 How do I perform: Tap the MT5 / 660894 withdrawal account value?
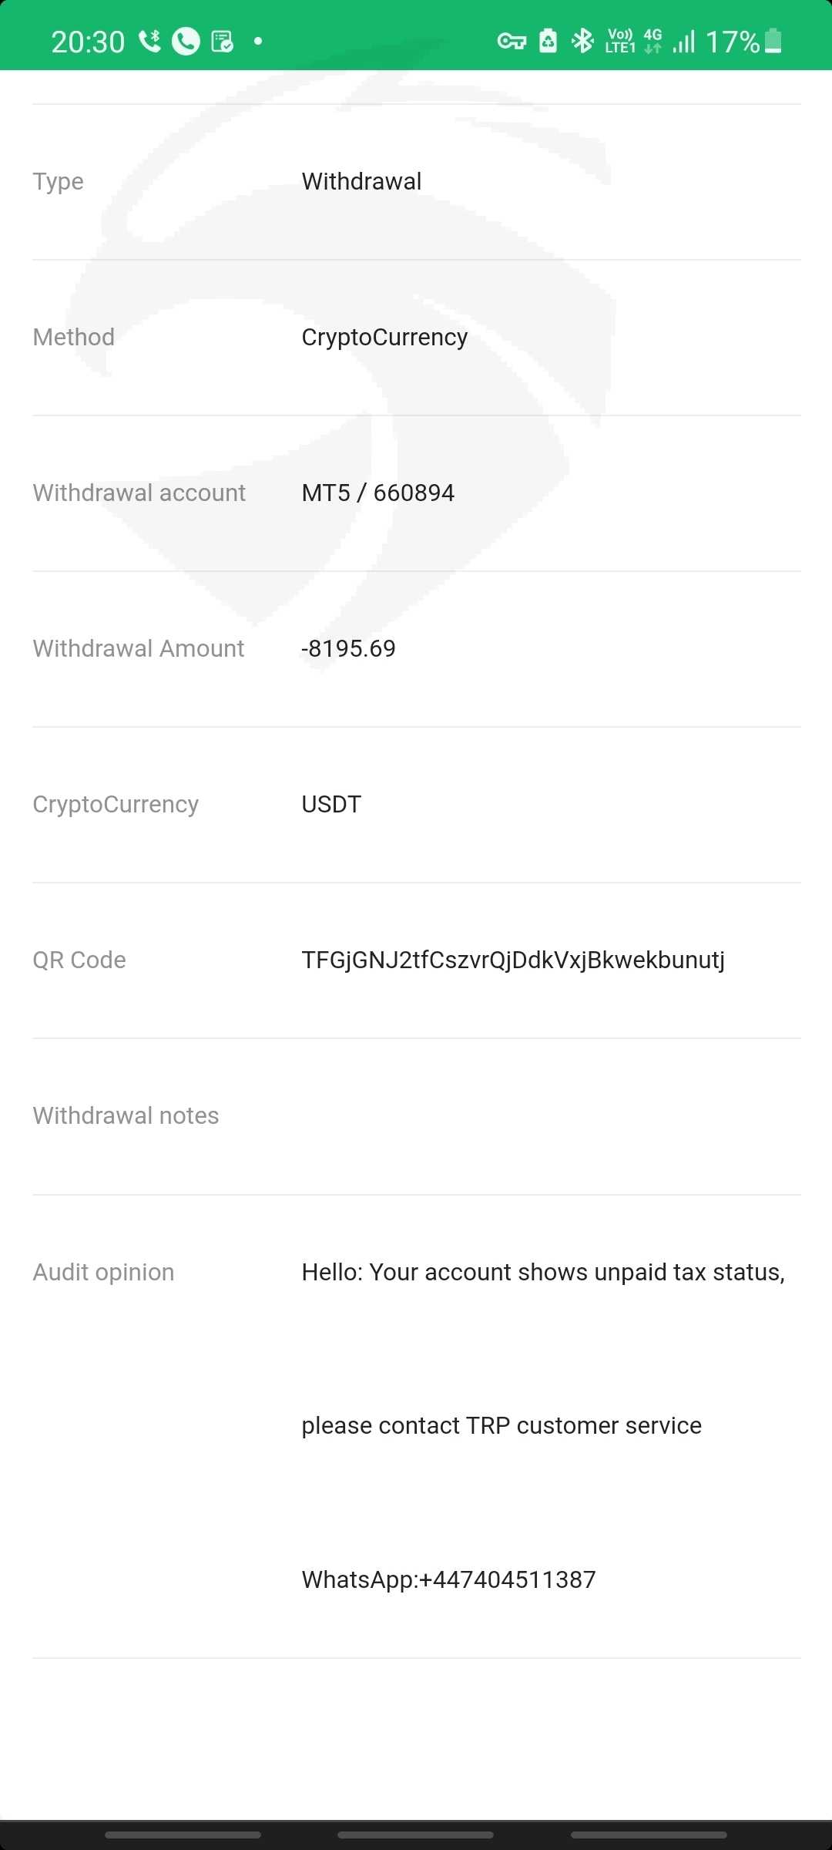pyautogui.click(x=378, y=493)
